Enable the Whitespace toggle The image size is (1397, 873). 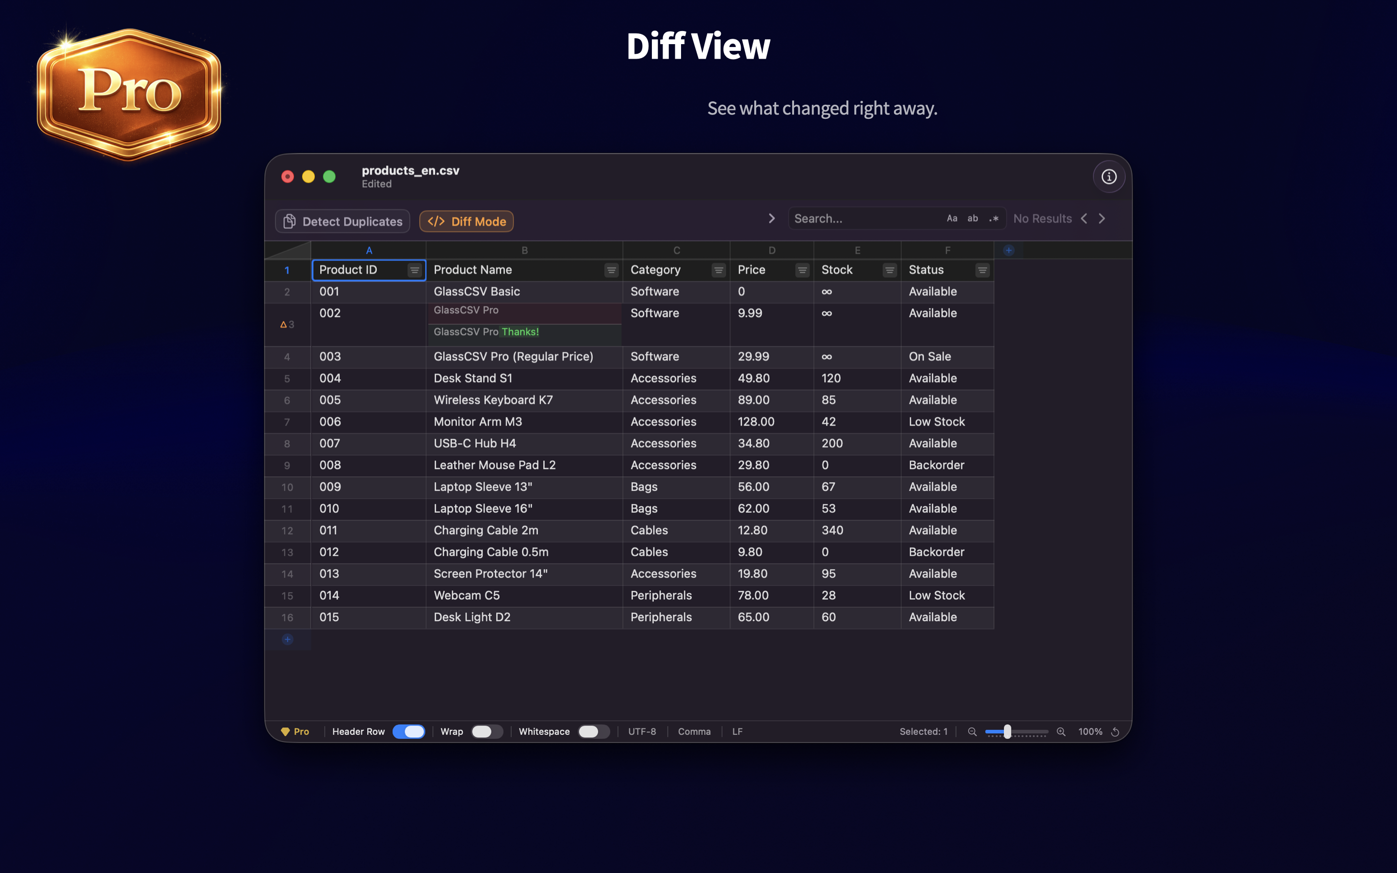pos(594,731)
